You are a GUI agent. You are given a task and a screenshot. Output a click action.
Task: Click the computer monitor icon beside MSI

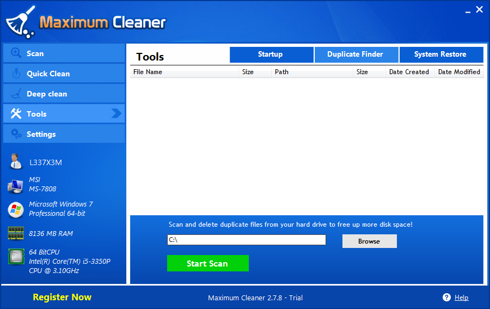[15, 186]
